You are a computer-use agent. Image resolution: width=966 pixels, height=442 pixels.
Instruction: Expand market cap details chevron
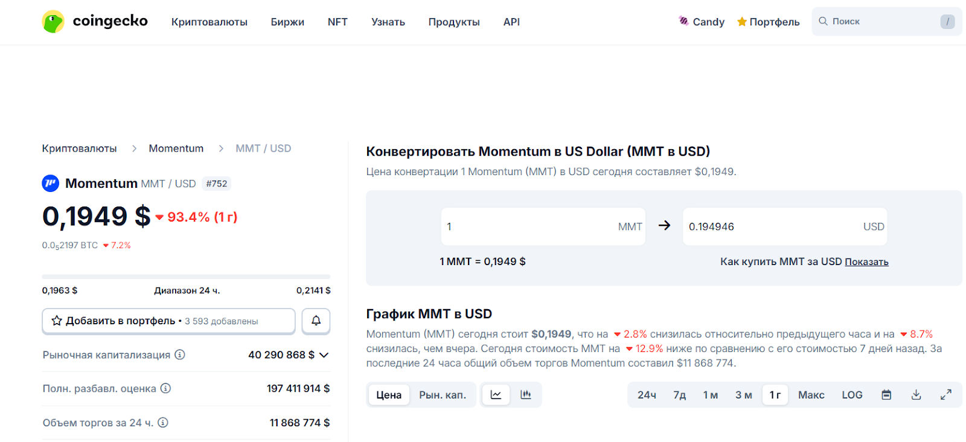point(324,355)
